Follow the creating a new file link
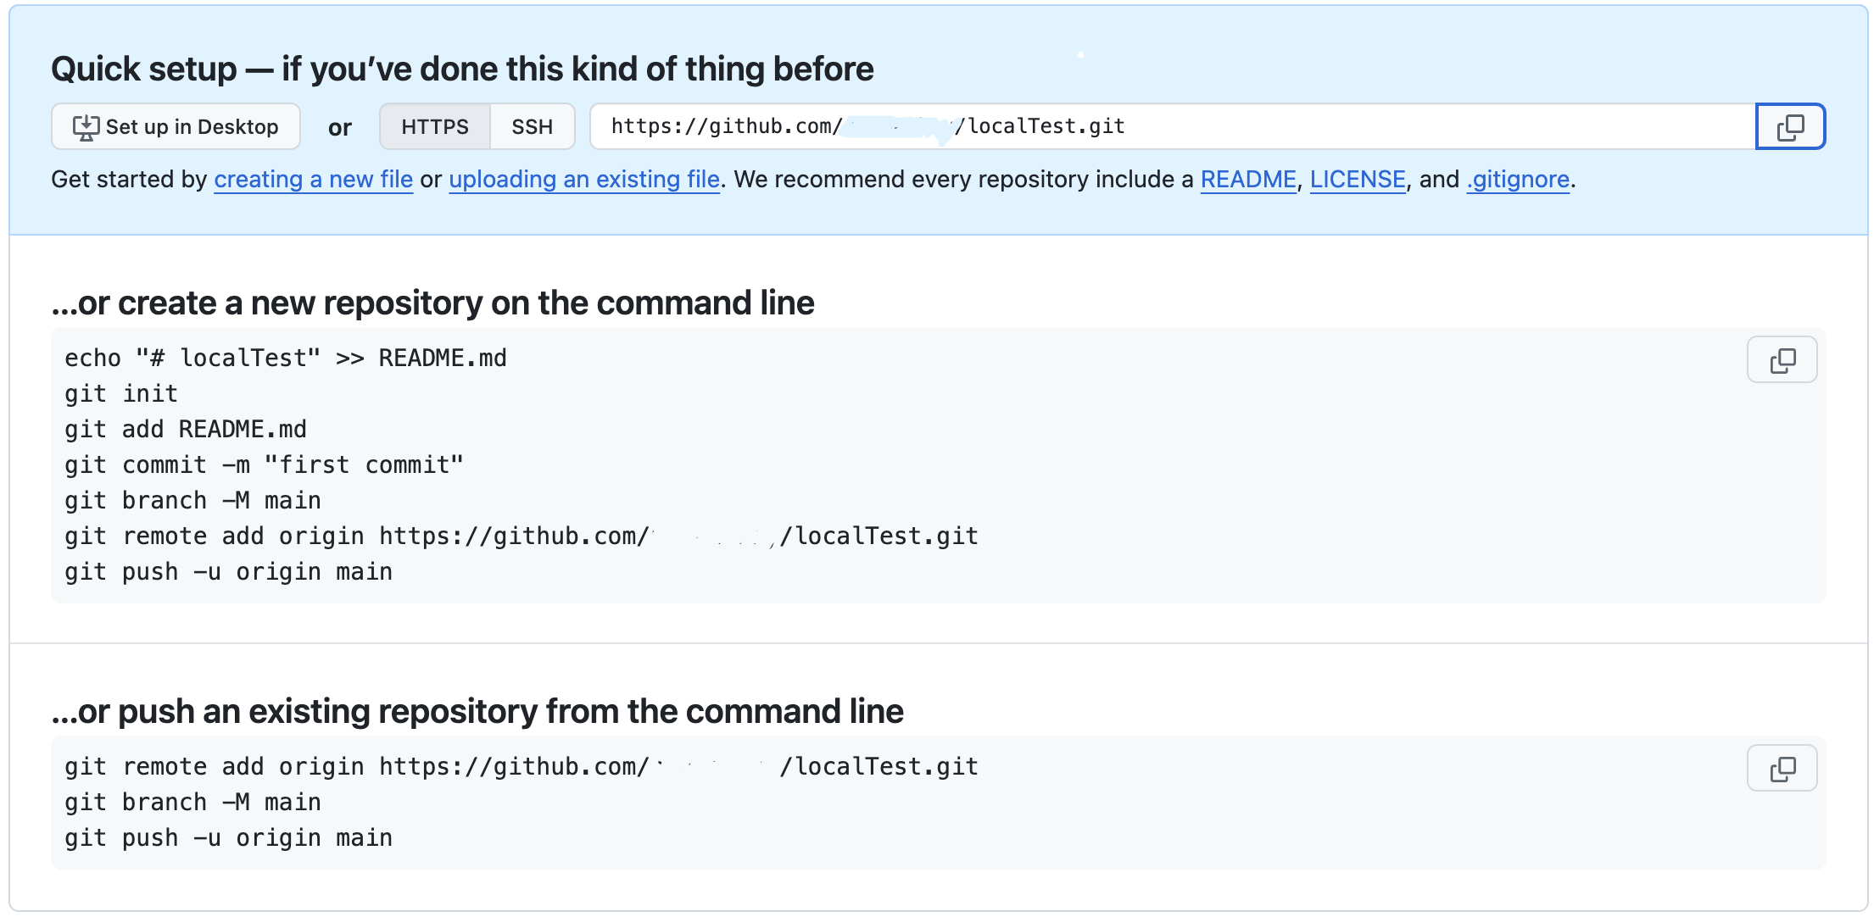Screen dimensions: 1874x917 pyautogui.click(x=313, y=180)
